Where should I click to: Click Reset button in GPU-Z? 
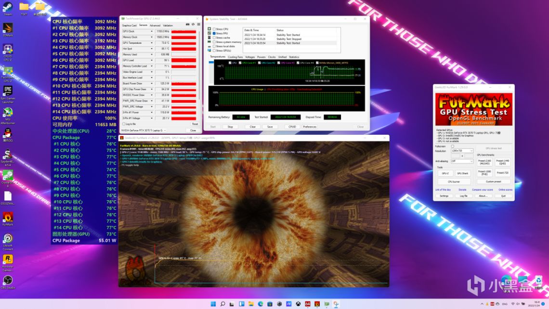(x=195, y=124)
